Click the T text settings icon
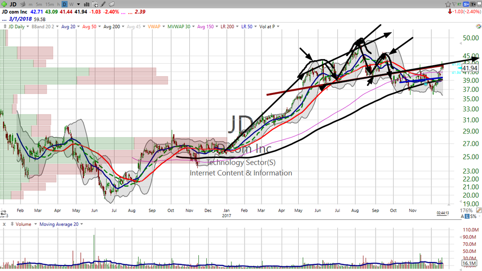 click(472, 4)
